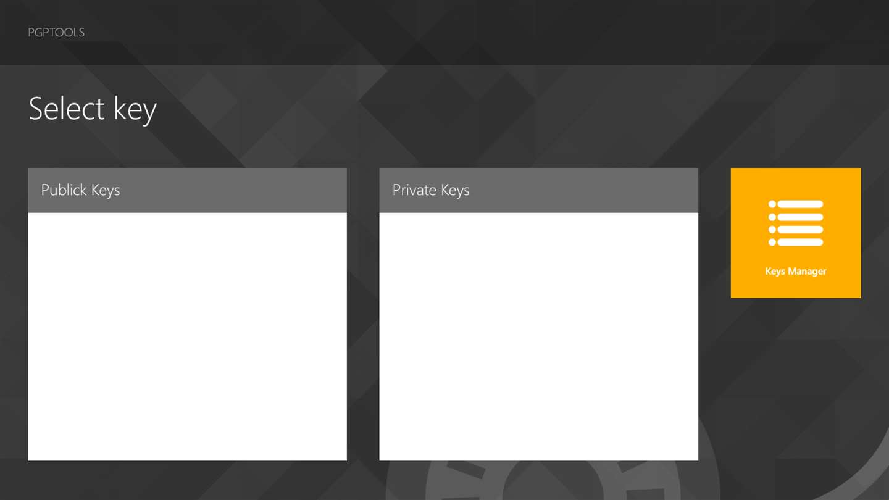This screenshot has width=889, height=500.
Task: Click inside the empty Private Keys list
Action: coord(539,336)
